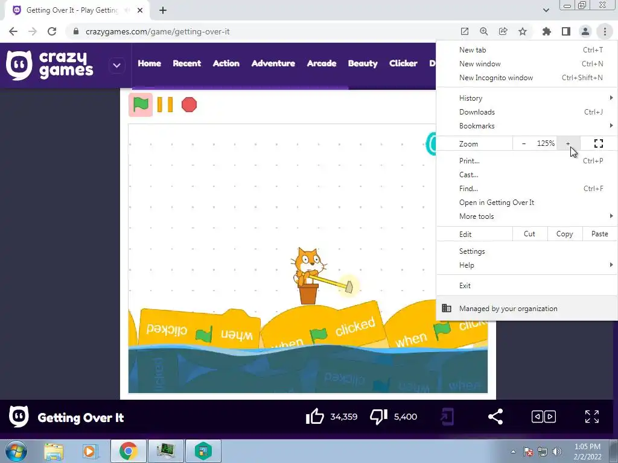
Task: Open the Recent category
Action: (x=187, y=63)
